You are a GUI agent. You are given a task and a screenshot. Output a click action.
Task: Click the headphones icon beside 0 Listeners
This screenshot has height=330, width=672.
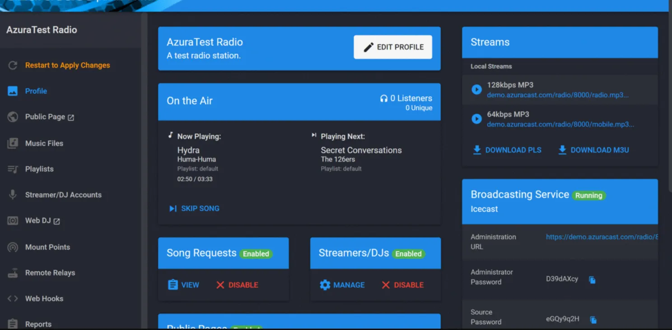coord(384,98)
